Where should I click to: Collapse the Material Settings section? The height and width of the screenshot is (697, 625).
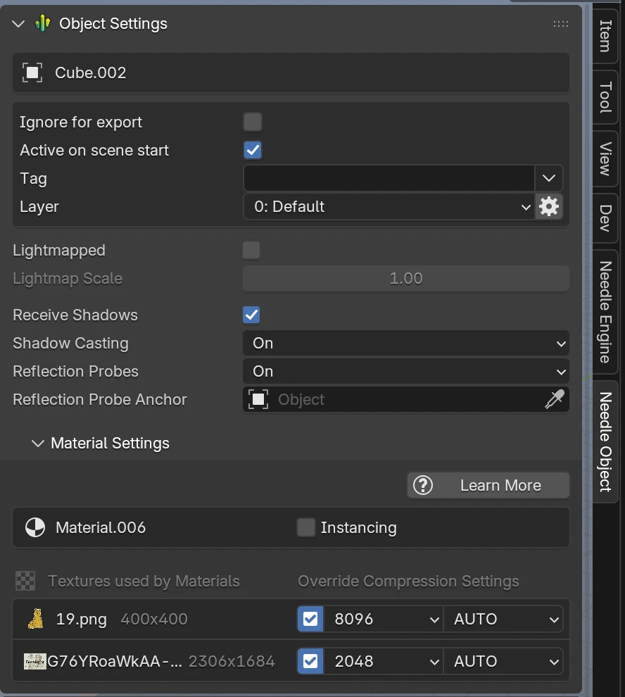tap(37, 444)
